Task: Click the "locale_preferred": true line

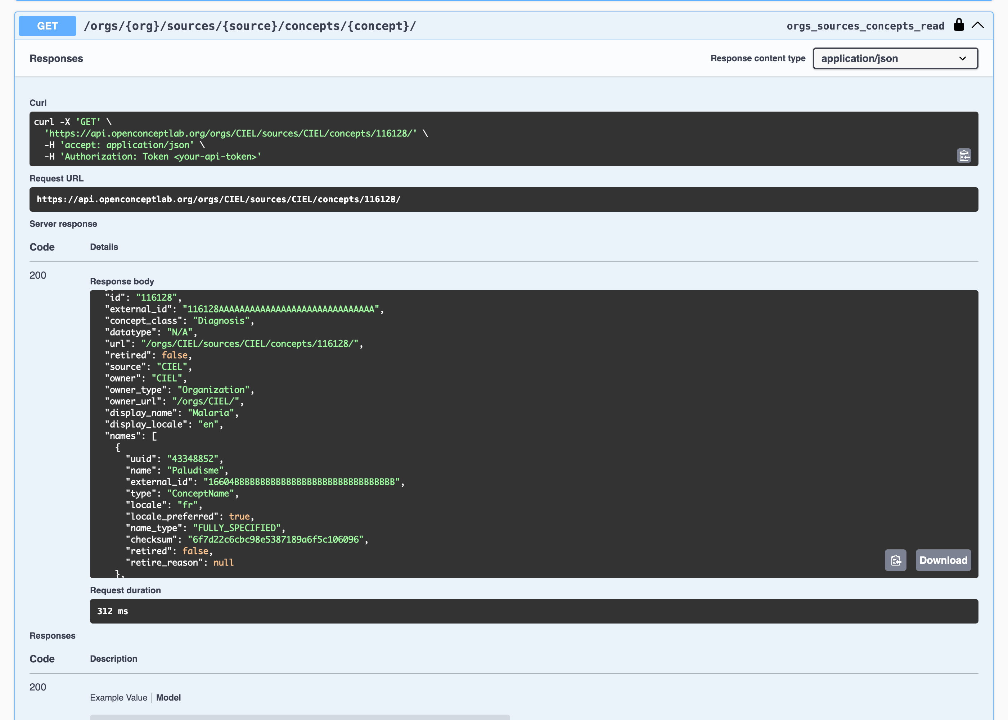Action: (x=190, y=517)
